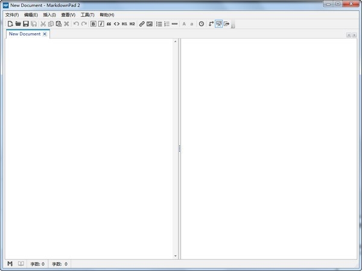Screen dimensions: 362x271
Task: Apply bold formatting
Action: pos(94,23)
